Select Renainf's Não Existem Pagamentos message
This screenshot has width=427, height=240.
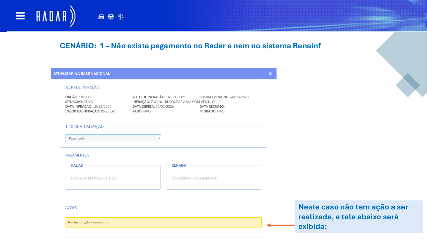pos(194,178)
